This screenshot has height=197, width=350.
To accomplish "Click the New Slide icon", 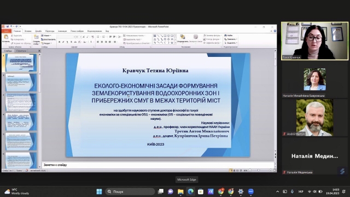I will click(36, 37).
